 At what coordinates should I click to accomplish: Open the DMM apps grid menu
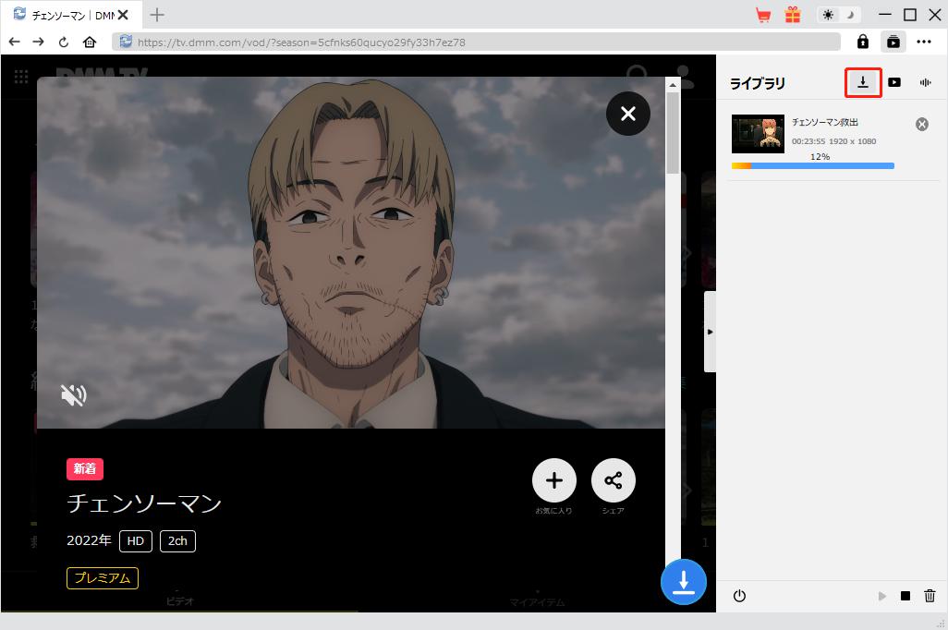21,76
